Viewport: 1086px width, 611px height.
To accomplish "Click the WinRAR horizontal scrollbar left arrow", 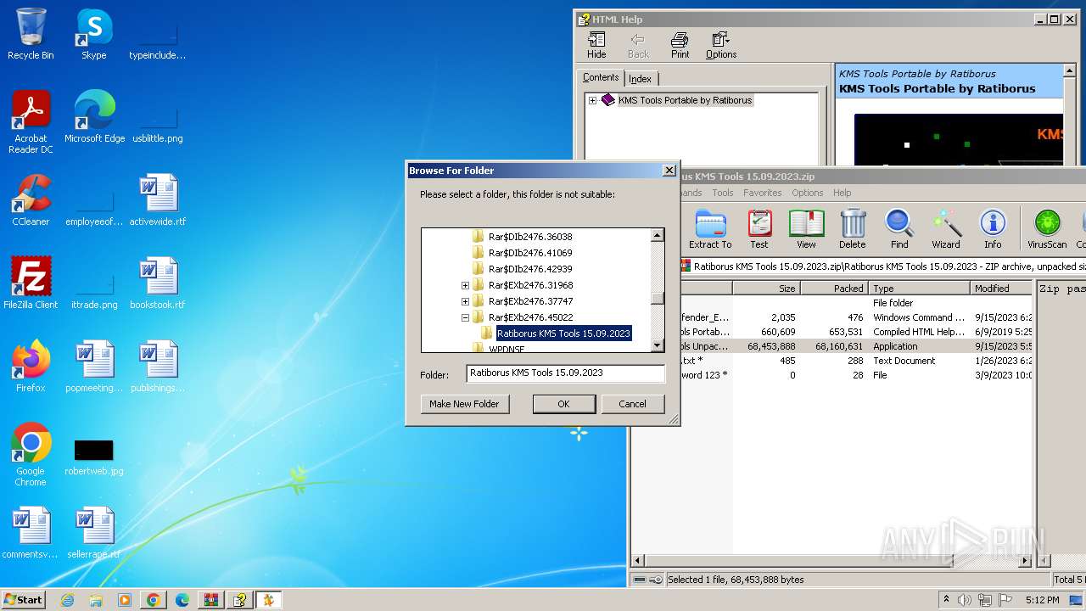I will [639, 561].
